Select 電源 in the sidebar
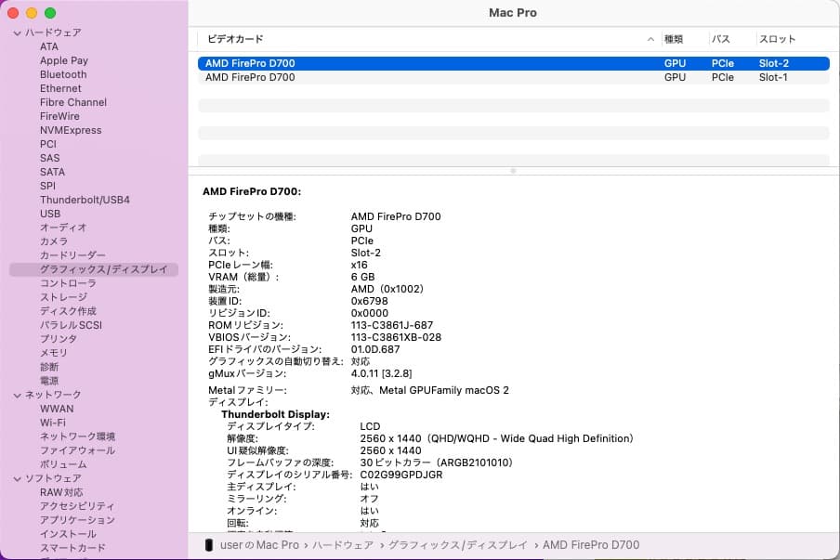The height and width of the screenshot is (560, 840). pos(49,381)
